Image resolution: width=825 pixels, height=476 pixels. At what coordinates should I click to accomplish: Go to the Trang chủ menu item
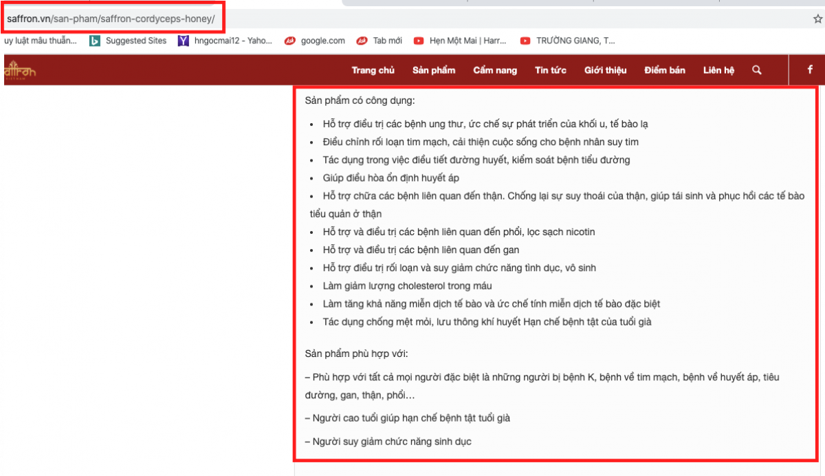tap(373, 70)
